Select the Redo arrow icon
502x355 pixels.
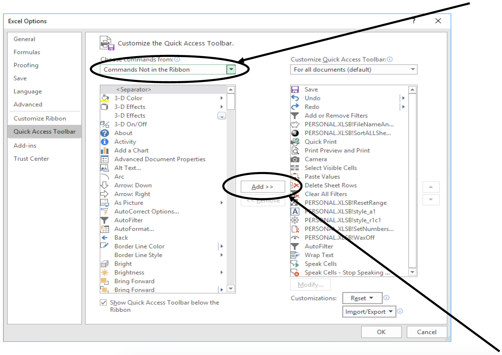295,107
